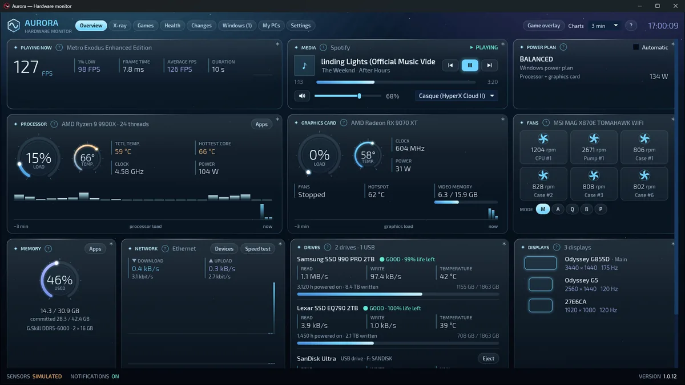Select the Odyssey G85SD display thumbnail
Viewport: 685px width, 385px height.
[541, 263]
